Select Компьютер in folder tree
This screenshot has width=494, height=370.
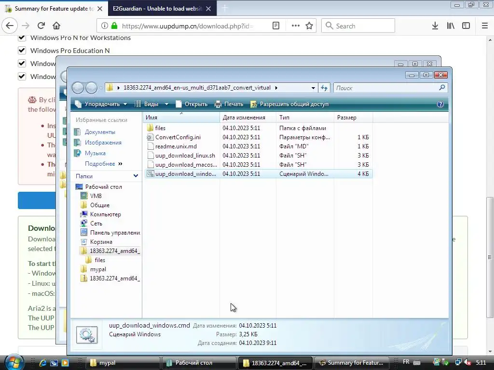[105, 214]
